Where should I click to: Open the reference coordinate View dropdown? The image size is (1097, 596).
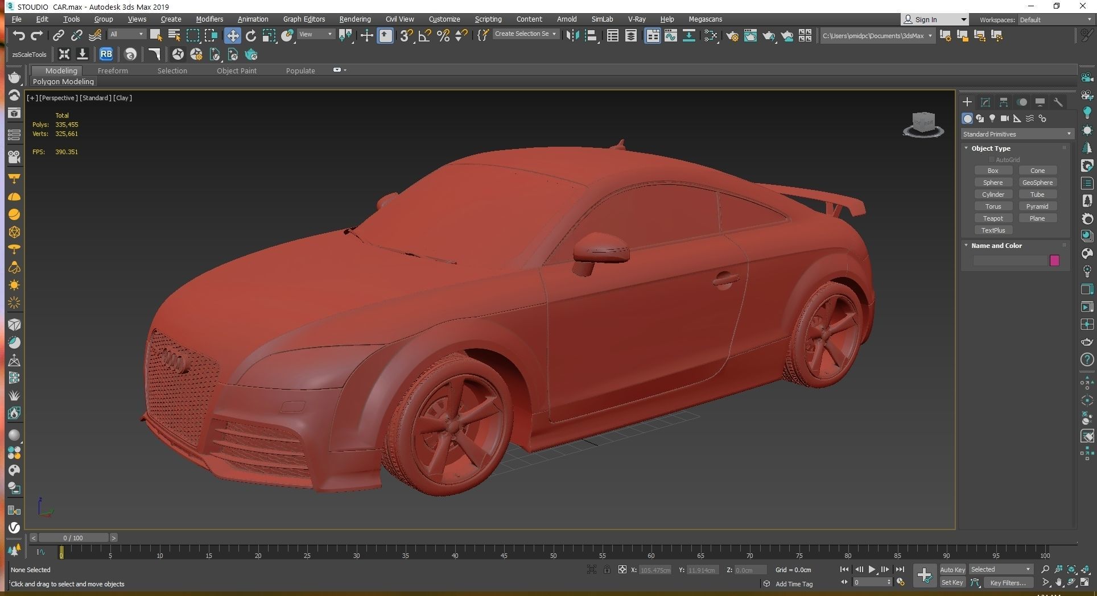click(x=316, y=34)
